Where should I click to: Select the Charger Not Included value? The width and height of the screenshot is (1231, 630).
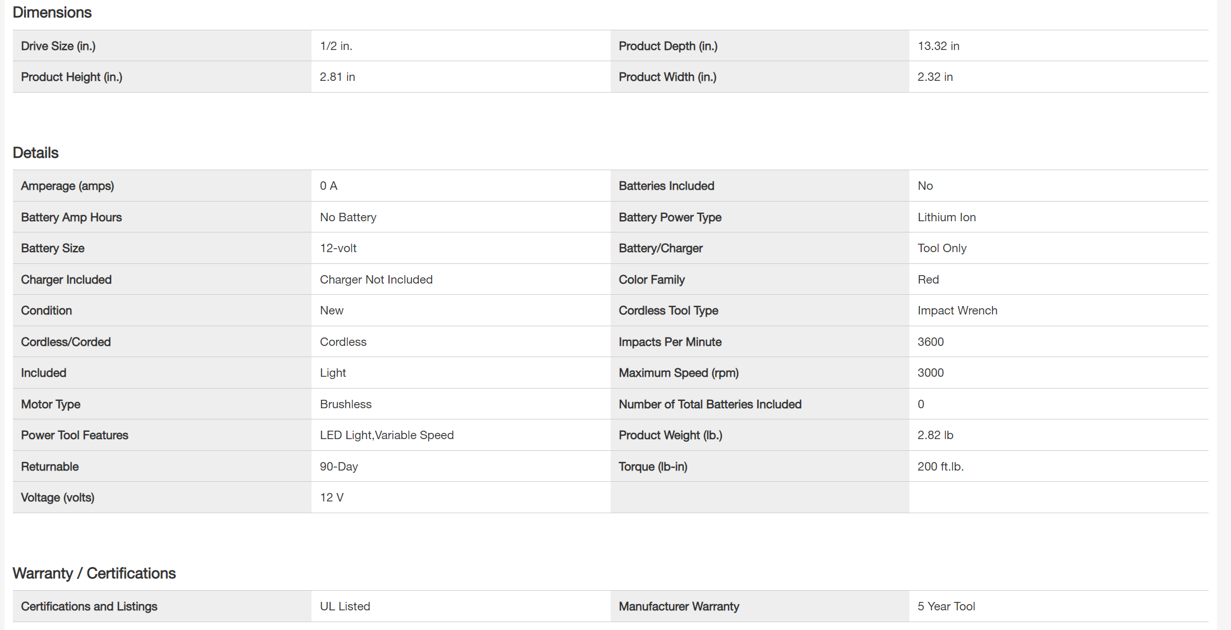pyautogui.click(x=376, y=280)
